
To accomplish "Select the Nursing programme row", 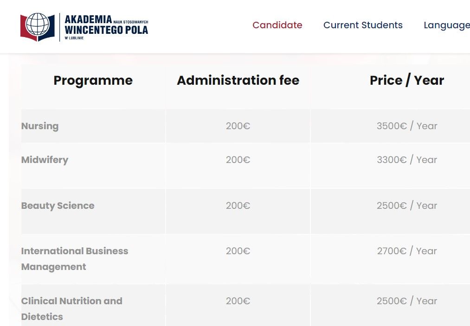I will click(40, 126).
